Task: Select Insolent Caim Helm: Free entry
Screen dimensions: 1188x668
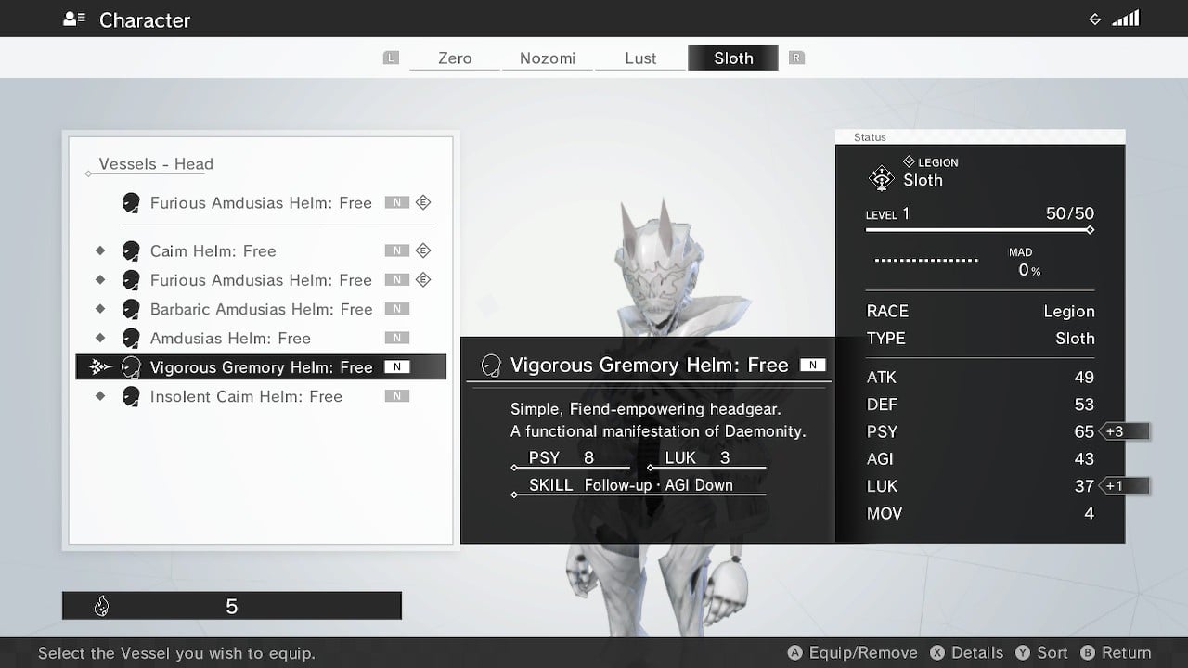Action: coord(246,396)
